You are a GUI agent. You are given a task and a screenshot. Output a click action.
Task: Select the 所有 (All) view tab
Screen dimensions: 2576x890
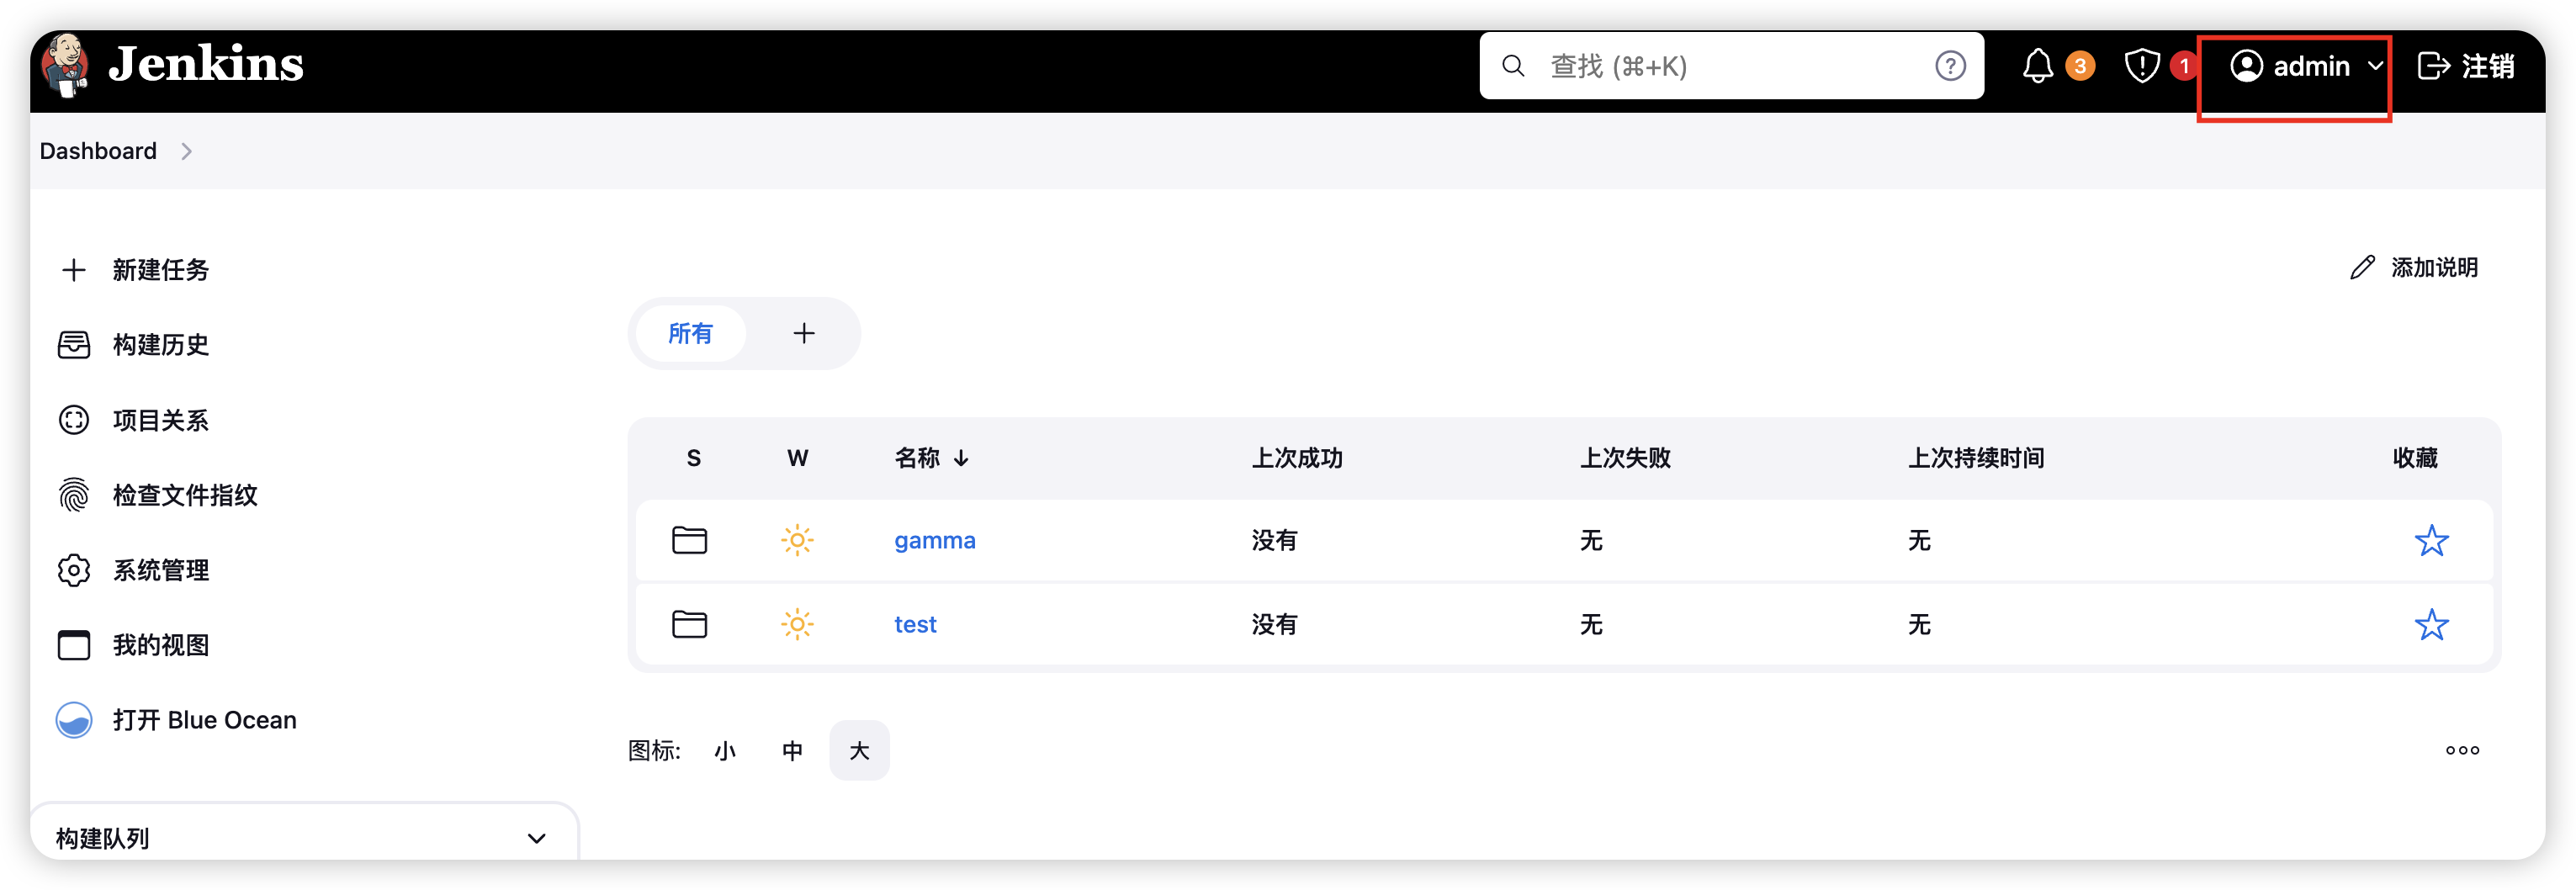point(690,334)
